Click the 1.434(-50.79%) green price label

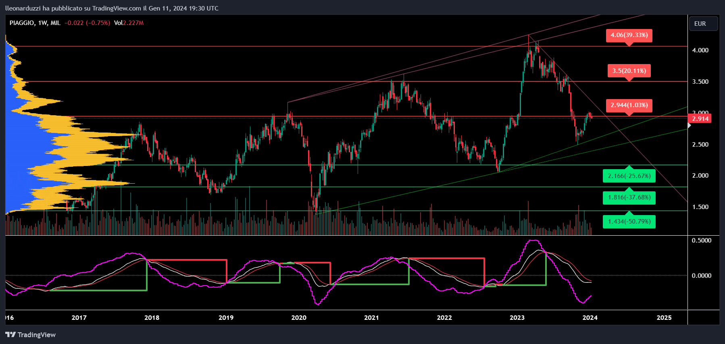point(629,222)
